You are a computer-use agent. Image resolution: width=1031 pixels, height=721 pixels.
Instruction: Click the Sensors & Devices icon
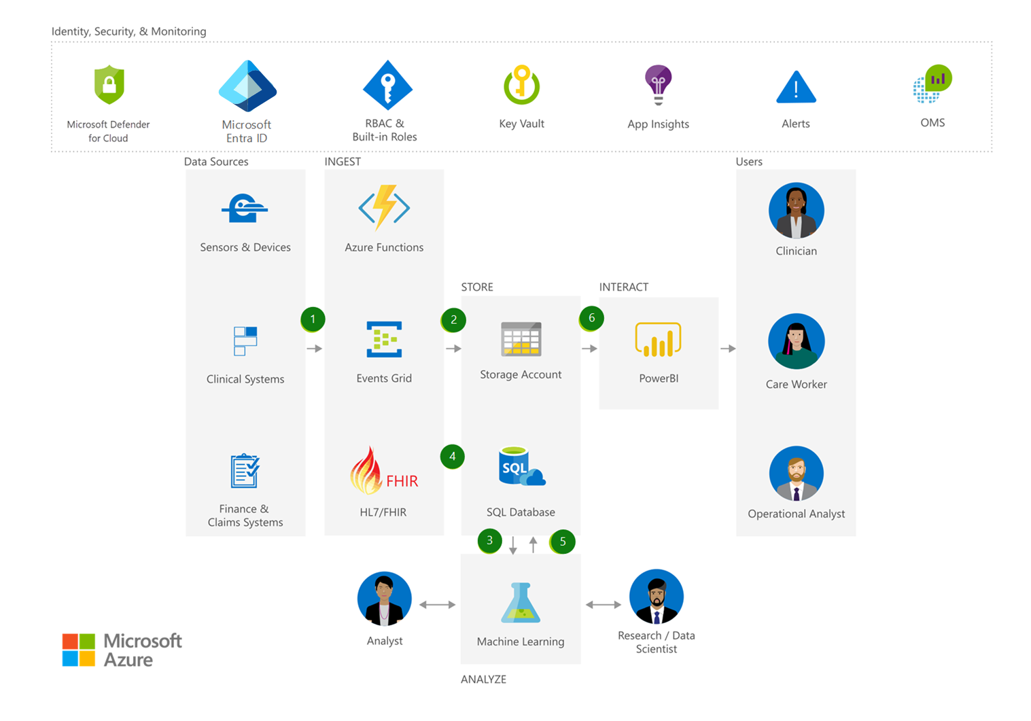coord(245,208)
